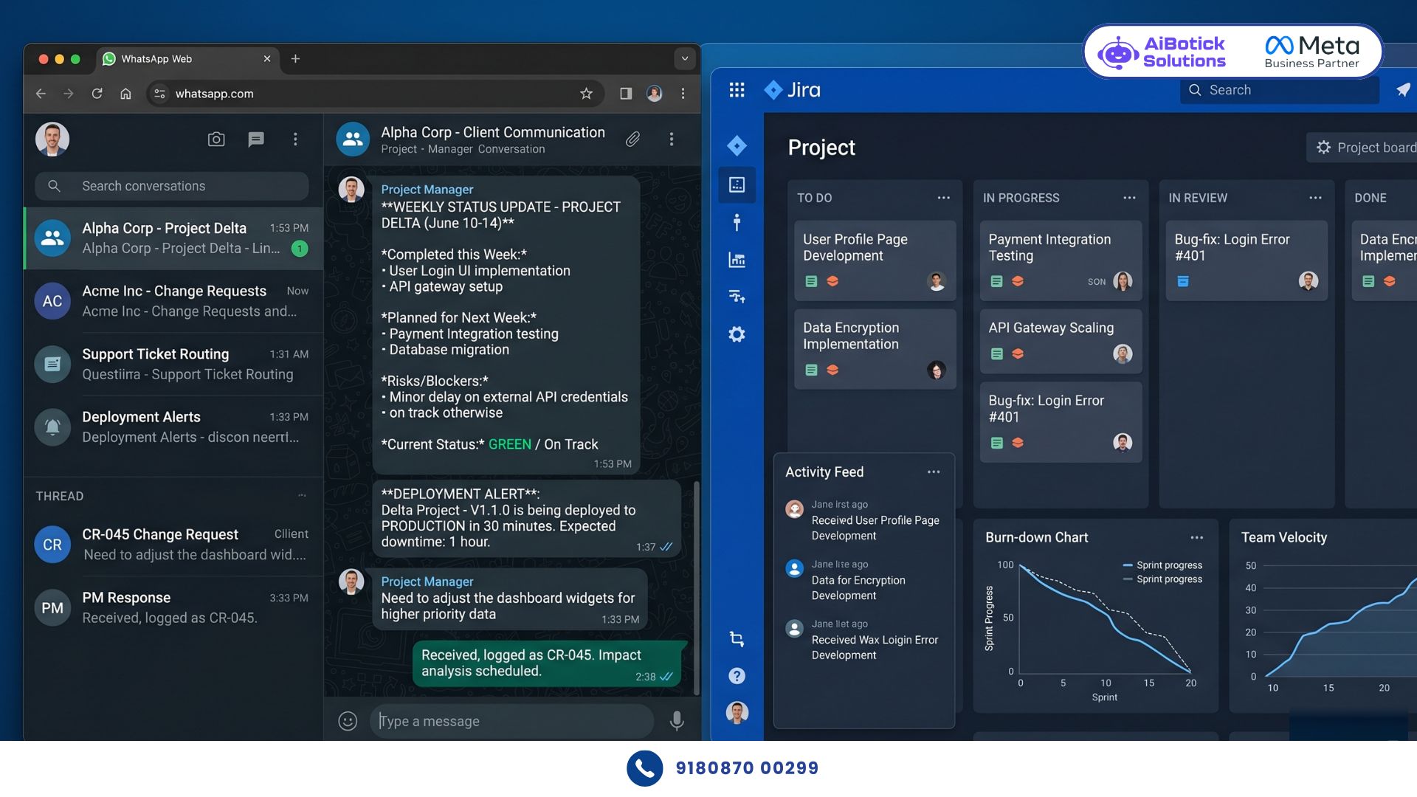Viewport: 1417px width, 797px height.
Task: Click the unread badge on Alpha Corp chat
Action: [x=299, y=249]
